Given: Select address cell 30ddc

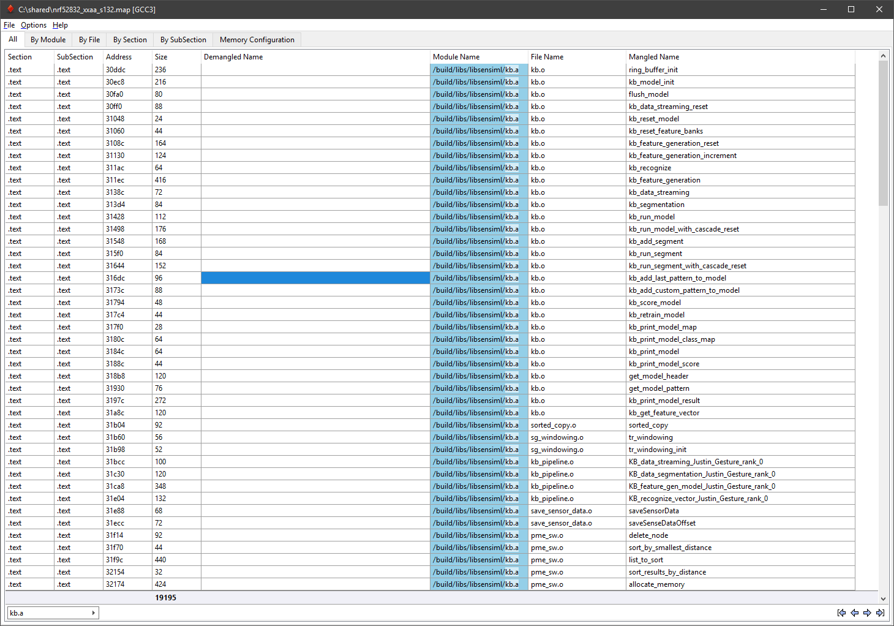Looking at the screenshot, I should coord(127,70).
